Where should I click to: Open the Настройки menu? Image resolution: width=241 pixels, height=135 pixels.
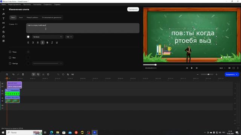37,4
